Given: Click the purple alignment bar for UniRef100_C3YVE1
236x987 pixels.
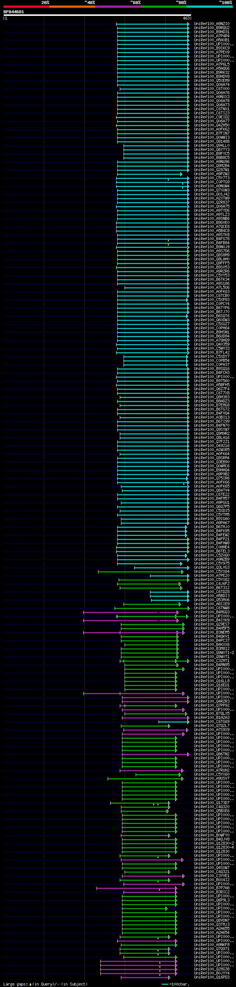Looking at the screenshot, I should (153, 876).
